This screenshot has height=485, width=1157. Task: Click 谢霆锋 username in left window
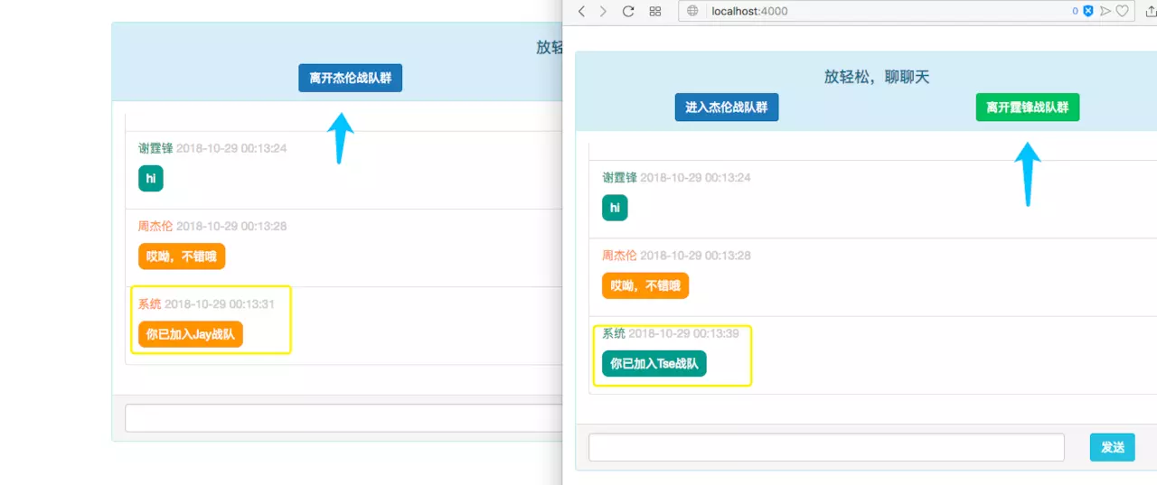155,147
